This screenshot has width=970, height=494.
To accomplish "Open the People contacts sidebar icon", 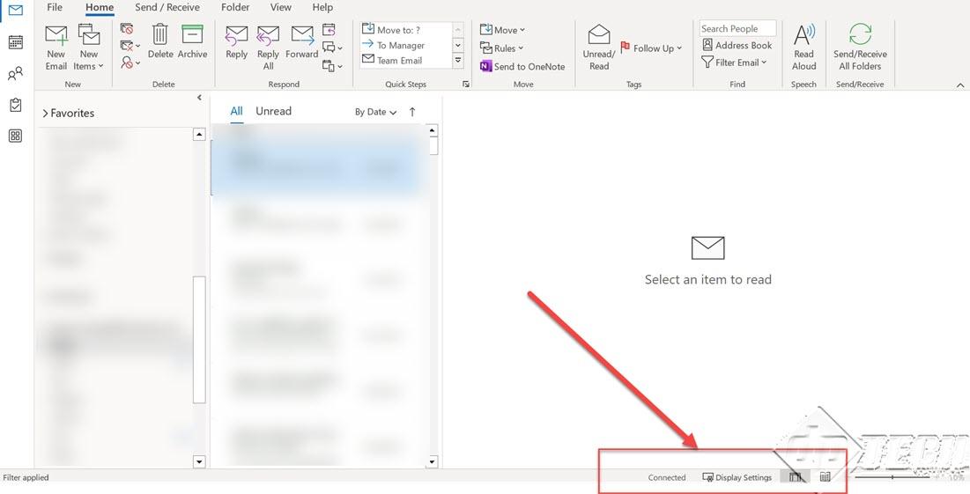I will point(16,74).
